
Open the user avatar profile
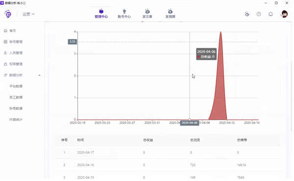pos(284,14)
